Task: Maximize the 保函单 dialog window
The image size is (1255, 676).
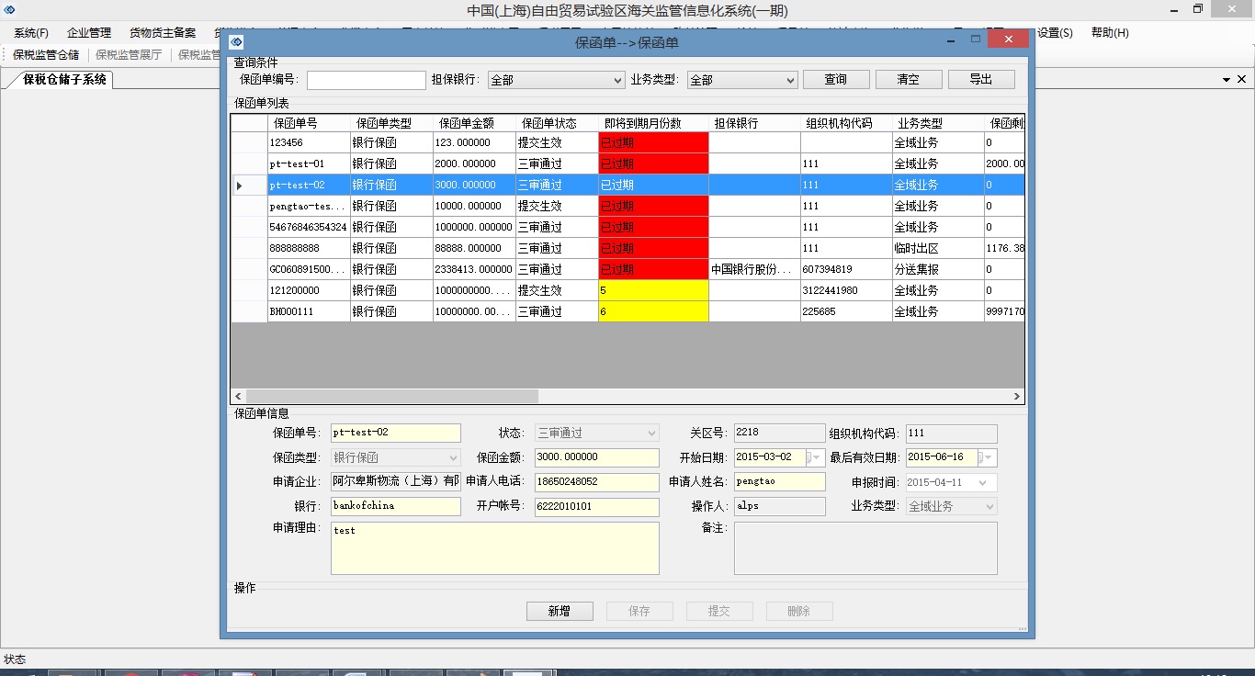Action: (x=976, y=39)
